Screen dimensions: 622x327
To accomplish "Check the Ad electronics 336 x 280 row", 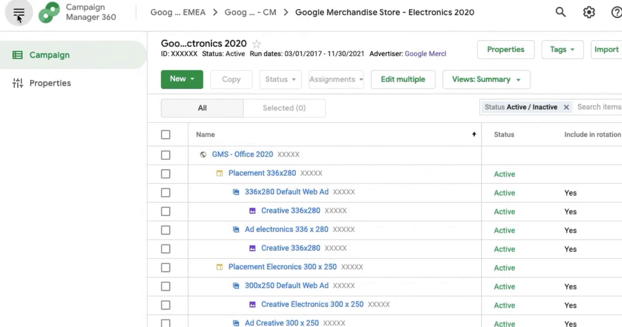I will point(166,230).
